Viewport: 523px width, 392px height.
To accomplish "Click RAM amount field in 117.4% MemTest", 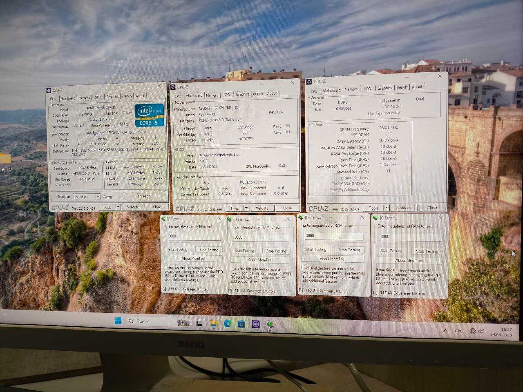I will [x=410, y=237].
